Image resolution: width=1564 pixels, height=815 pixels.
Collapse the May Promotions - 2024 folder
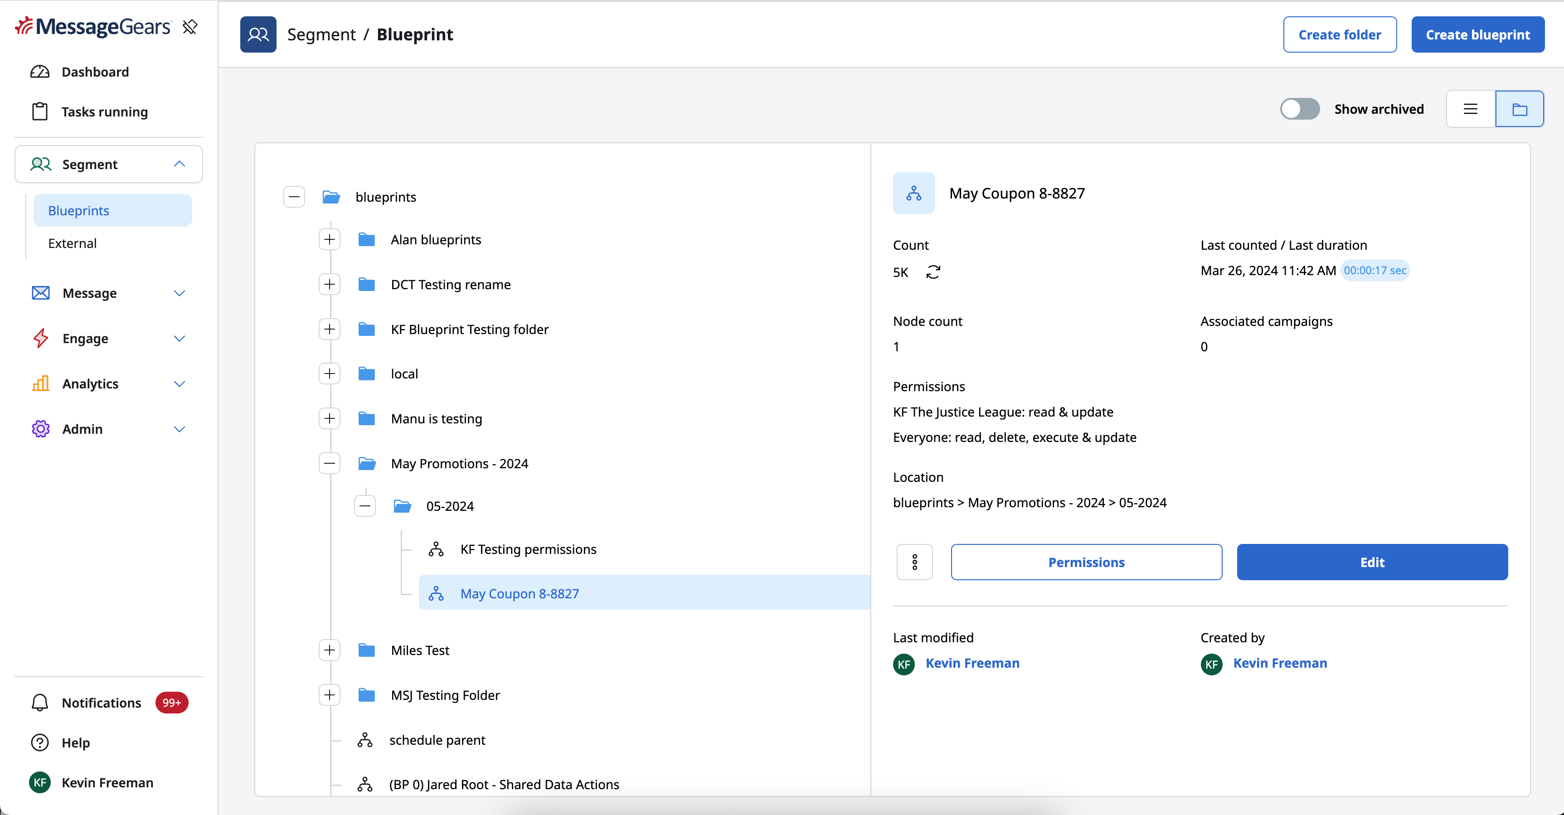[x=330, y=464]
